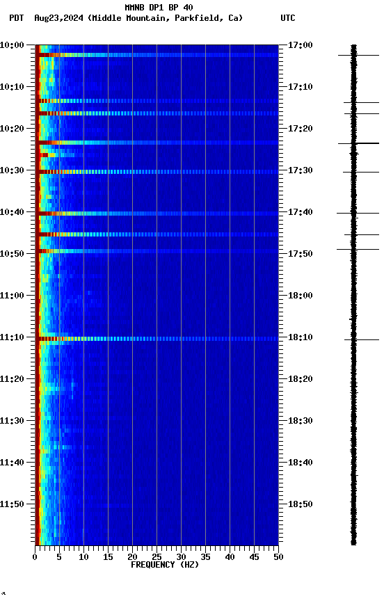Click the 17:40 UTC time label
This screenshot has width=384, height=601.
click(x=300, y=212)
